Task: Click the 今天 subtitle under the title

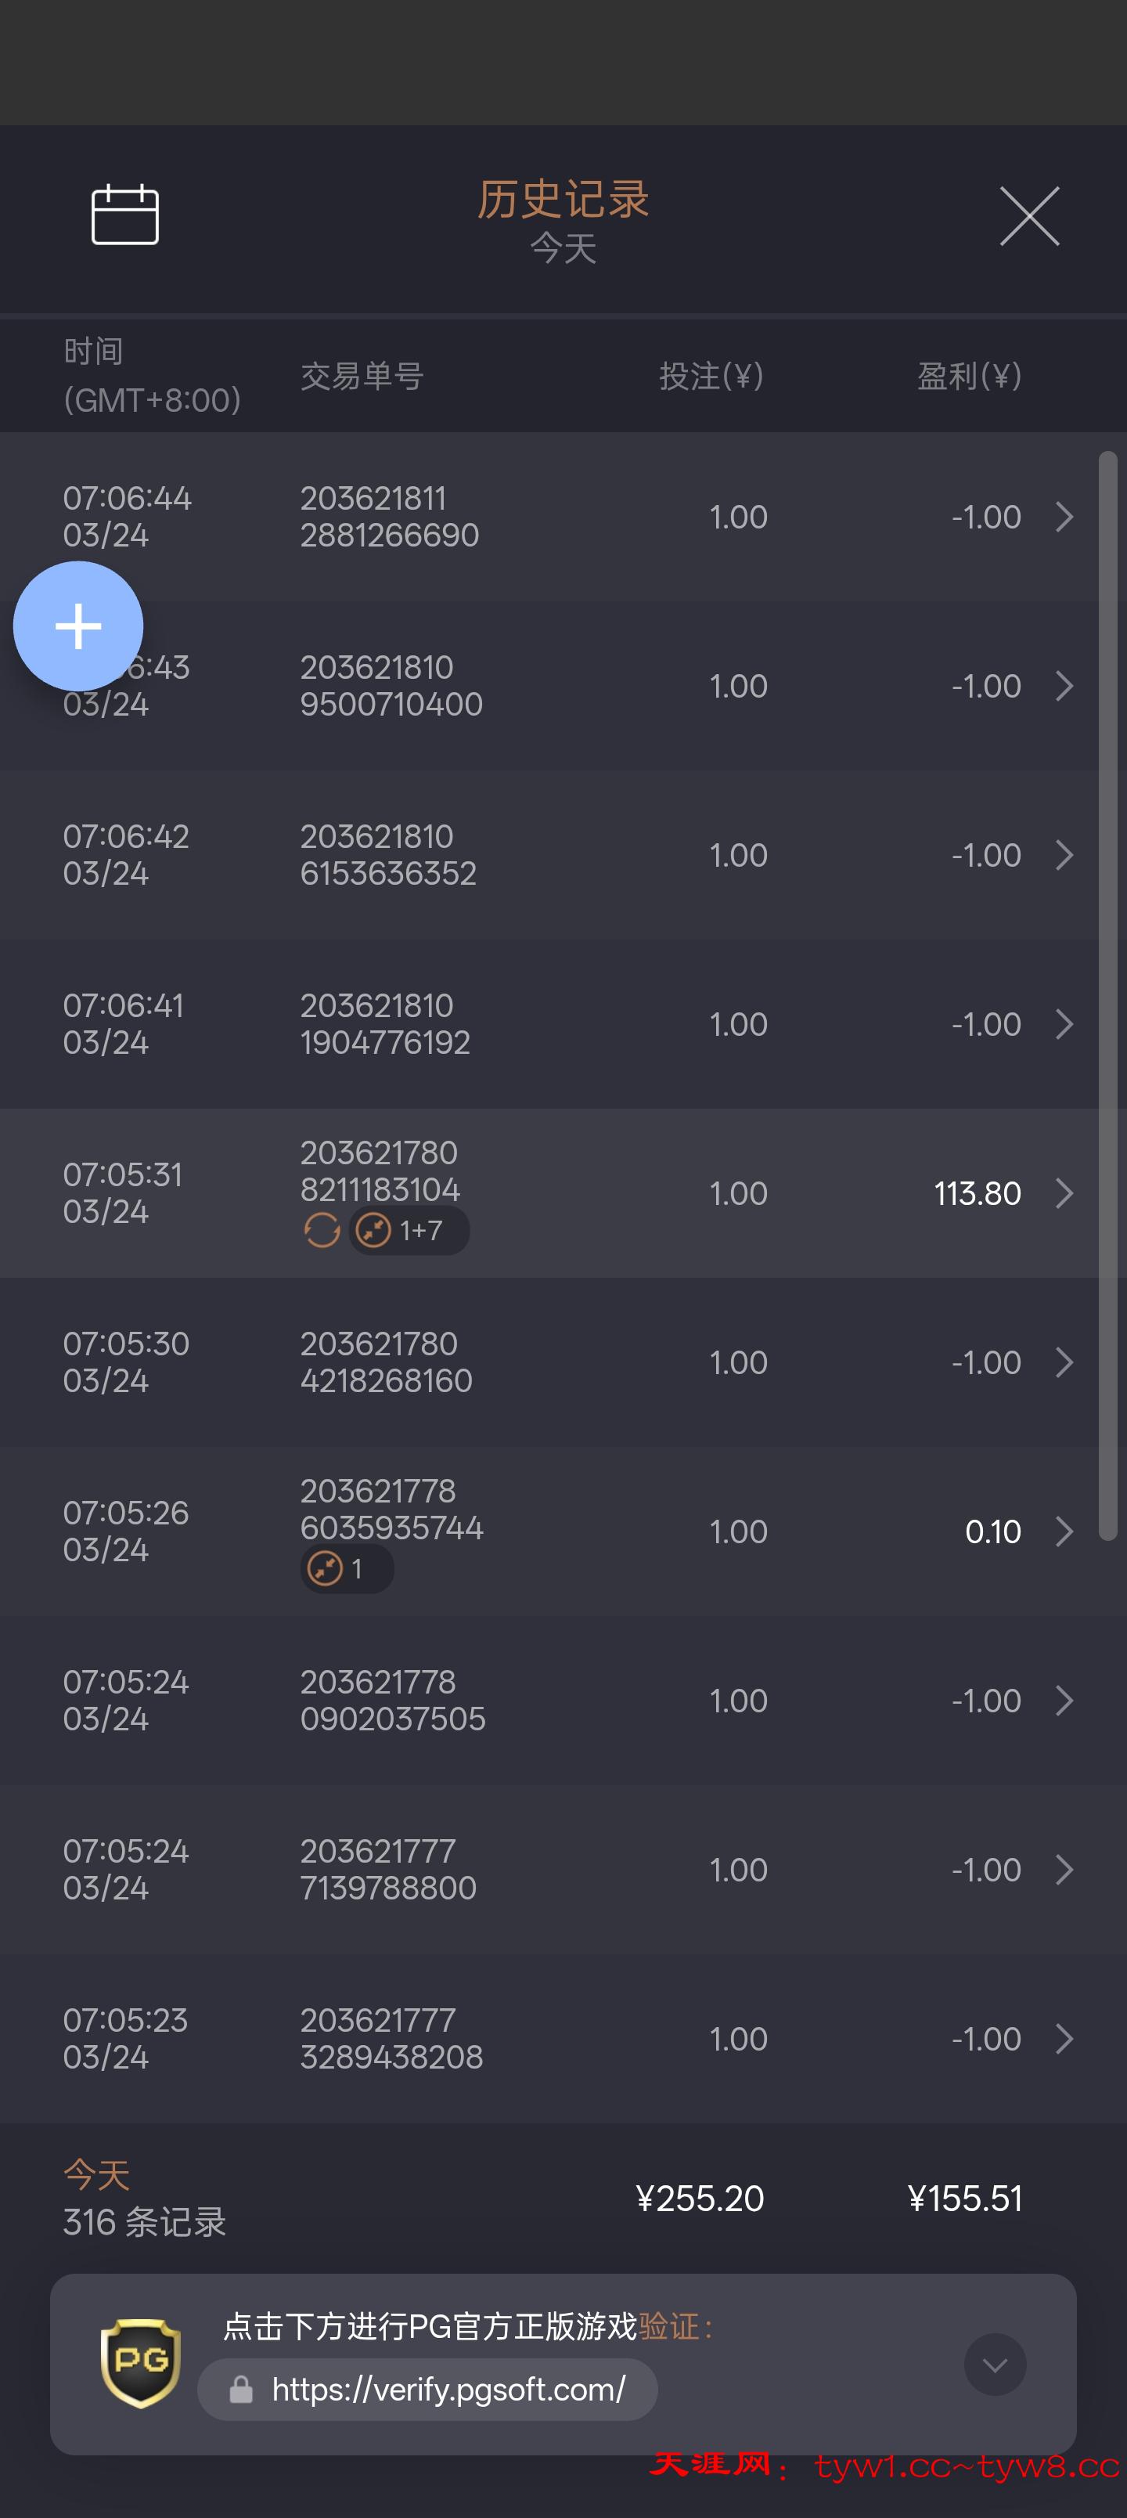Action: coord(563,247)
